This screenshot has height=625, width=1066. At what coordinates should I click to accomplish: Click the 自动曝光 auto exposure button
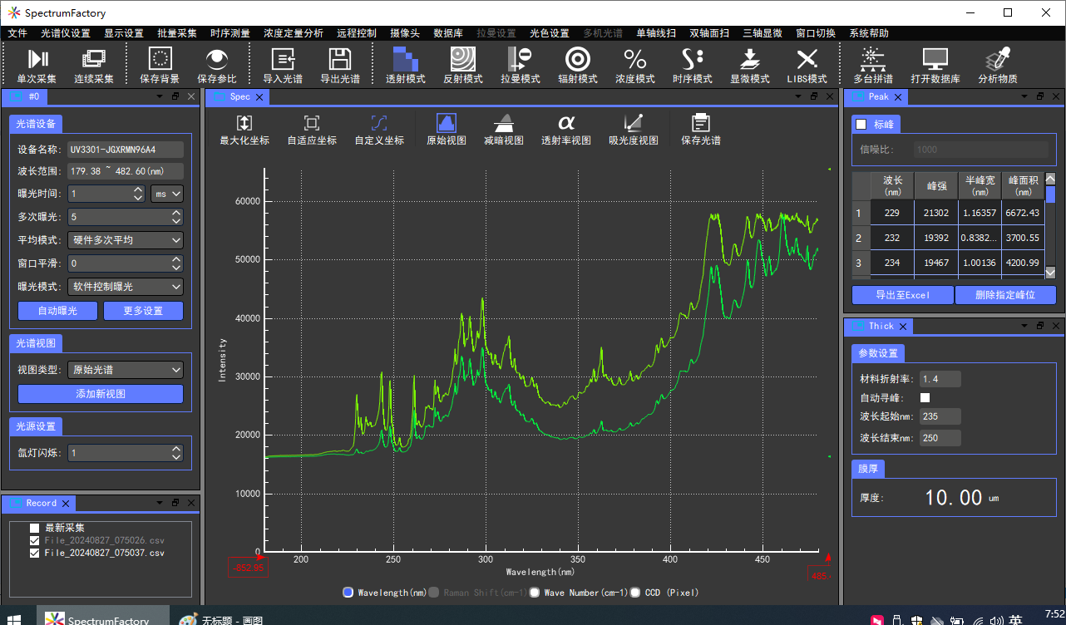[59, 311]
